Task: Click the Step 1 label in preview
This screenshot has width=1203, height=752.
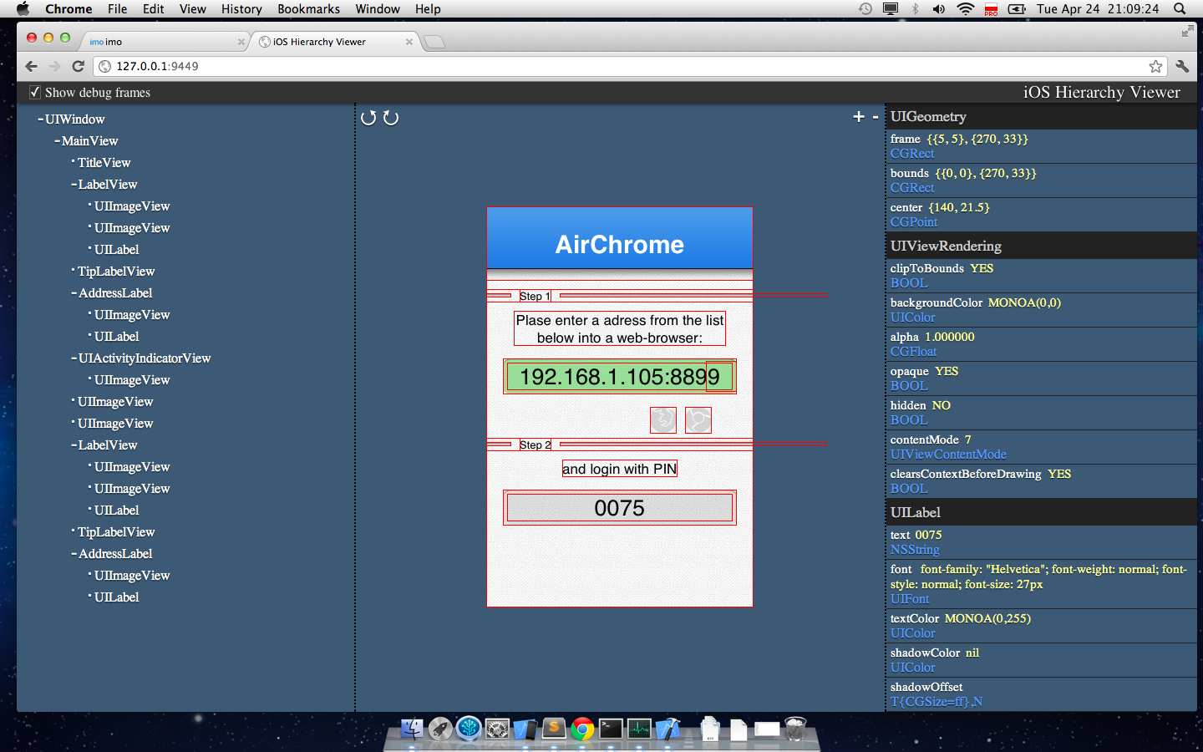Action: click(x=535, y=296)
